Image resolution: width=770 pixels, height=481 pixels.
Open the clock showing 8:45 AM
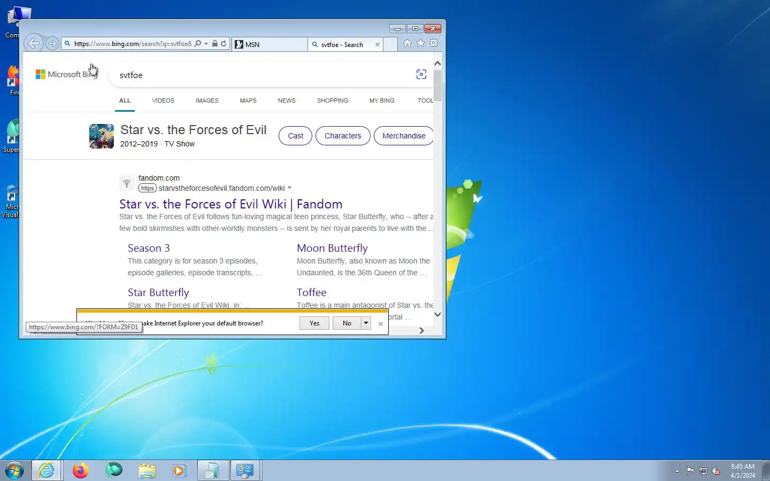click(x=743, y=471)
